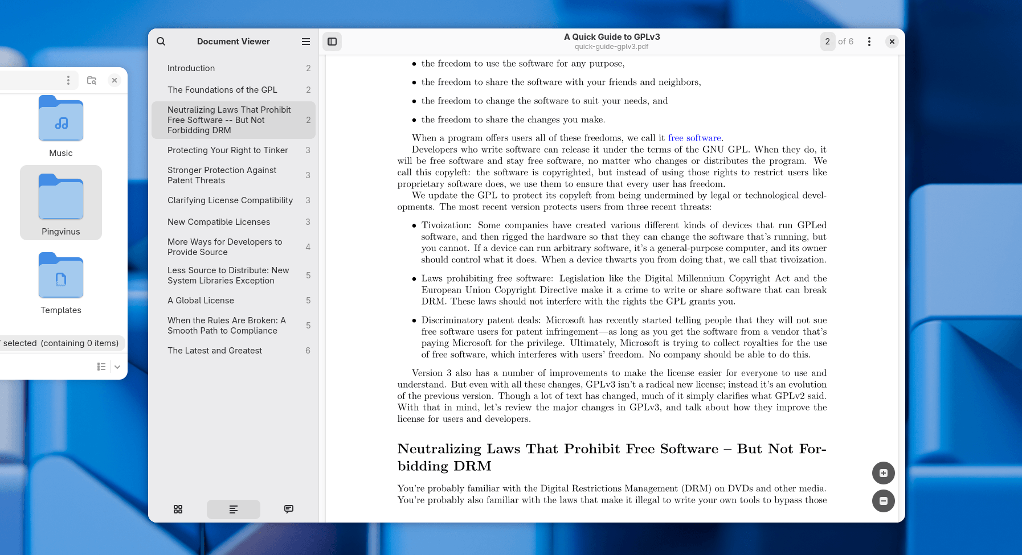
Task: Switch to annotations view tab
Action: tap(289, 509)
